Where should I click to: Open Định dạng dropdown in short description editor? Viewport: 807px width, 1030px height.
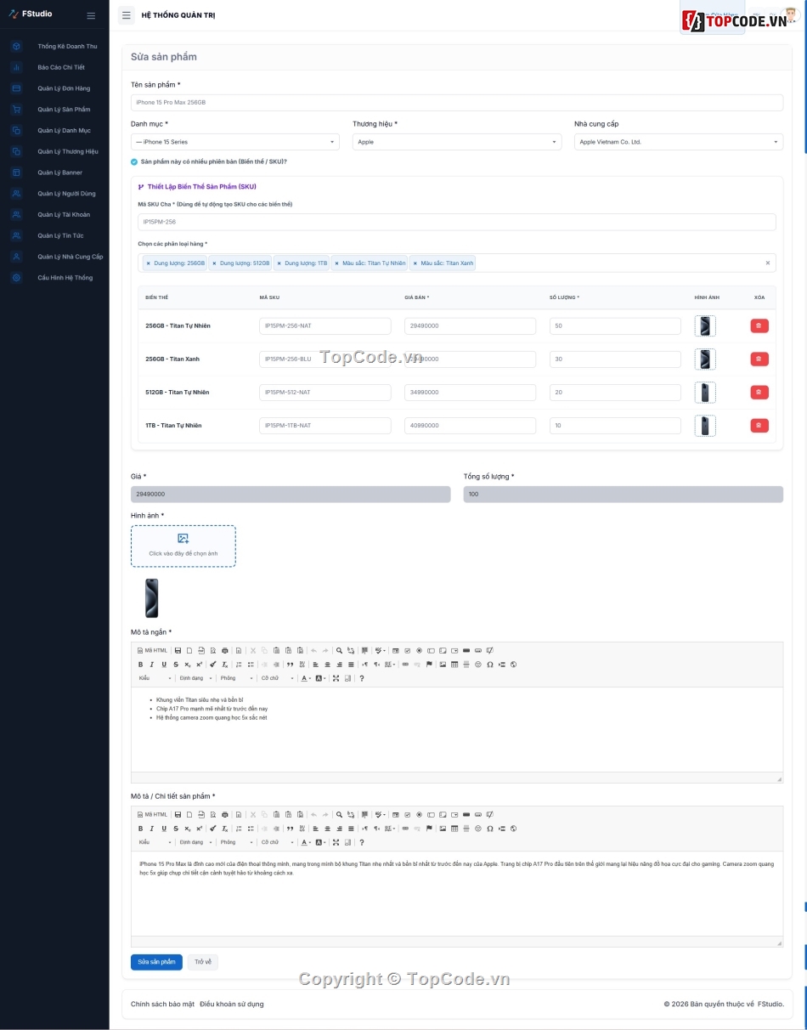tap(195, 678)
